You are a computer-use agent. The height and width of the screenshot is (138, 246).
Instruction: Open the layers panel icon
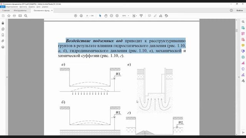[x=3, y=47]
